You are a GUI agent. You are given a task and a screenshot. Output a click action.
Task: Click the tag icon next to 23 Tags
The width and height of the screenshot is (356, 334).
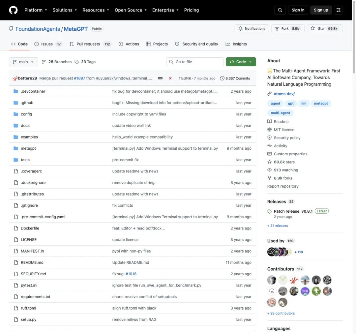pyautogui.click(x=77, y=62)
